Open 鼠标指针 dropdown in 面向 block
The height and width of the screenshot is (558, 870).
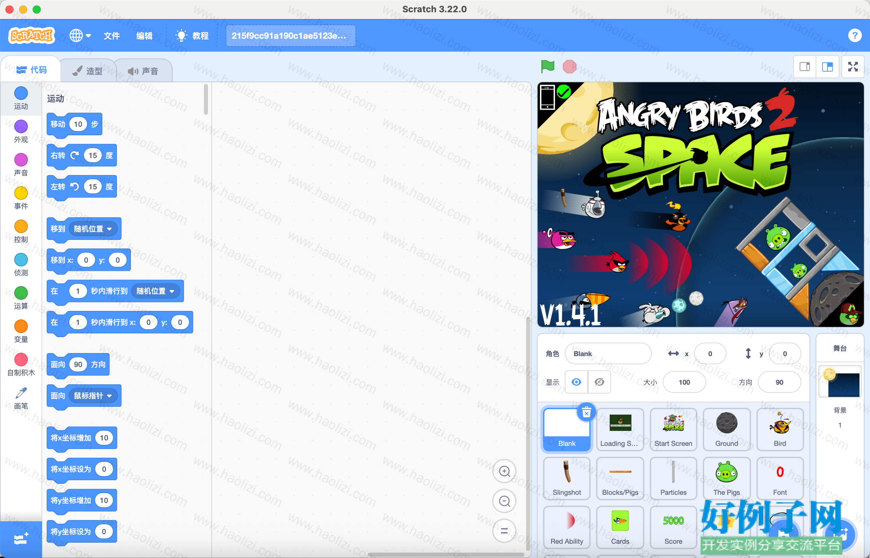pos(93,395)
